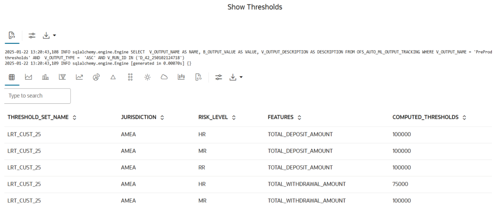
Task: Click download icon in result toolbar
Action: (x=233, y=77)
